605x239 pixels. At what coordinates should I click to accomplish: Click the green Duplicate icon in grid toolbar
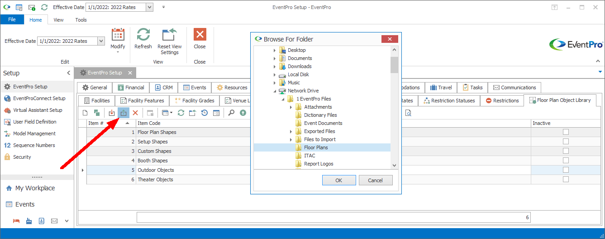pos(97,113)
